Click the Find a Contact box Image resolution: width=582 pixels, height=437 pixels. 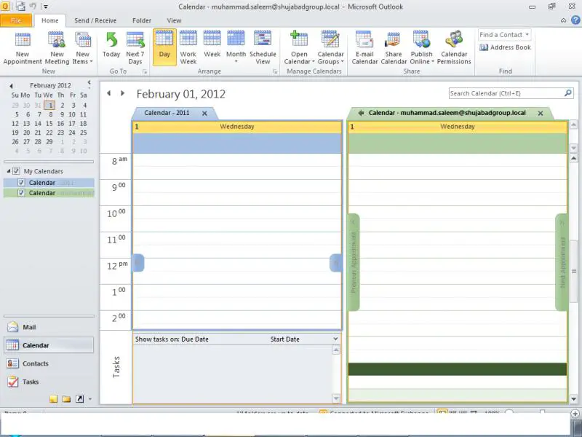tap(504, 34)
